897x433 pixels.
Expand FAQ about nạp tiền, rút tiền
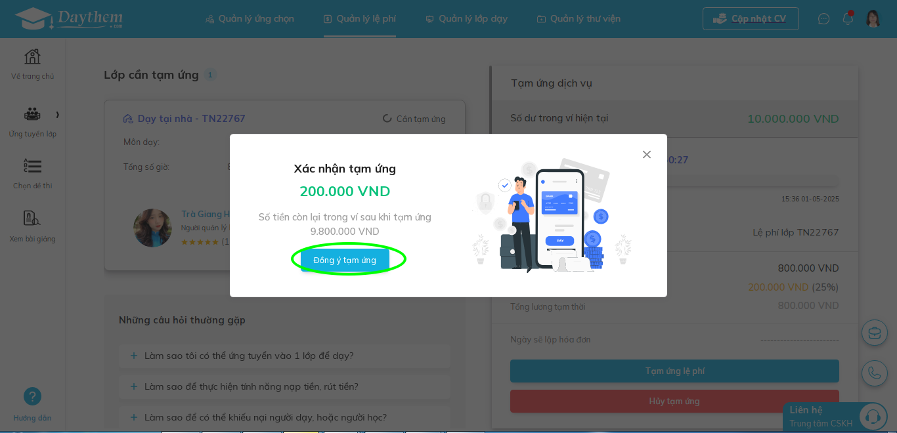coord(285,386)
